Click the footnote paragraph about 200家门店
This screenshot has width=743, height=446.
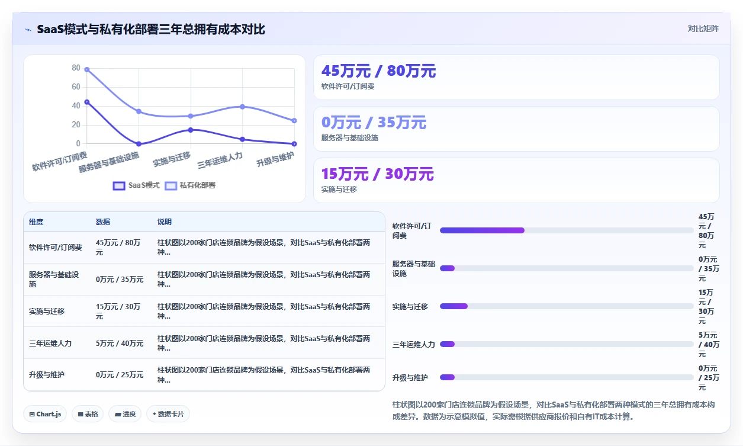pyautogui.click(x=554, y=410)
